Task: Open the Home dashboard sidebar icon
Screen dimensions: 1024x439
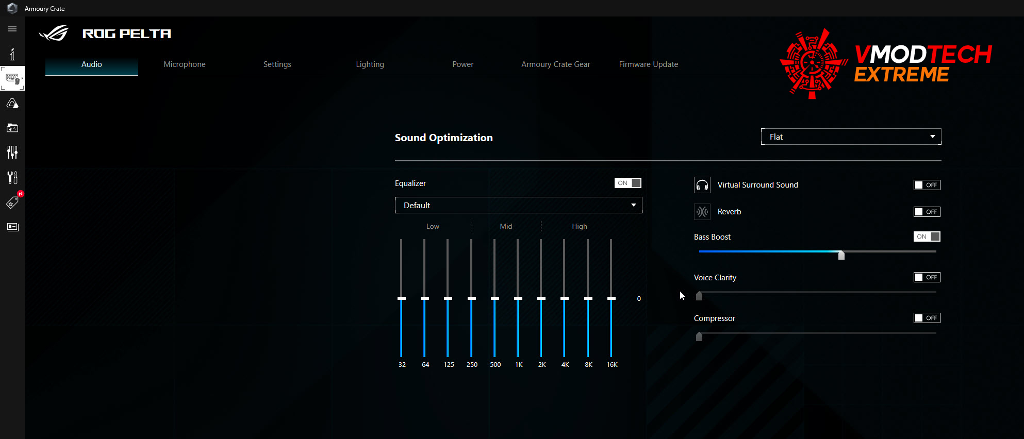Action: coord(12,54)
